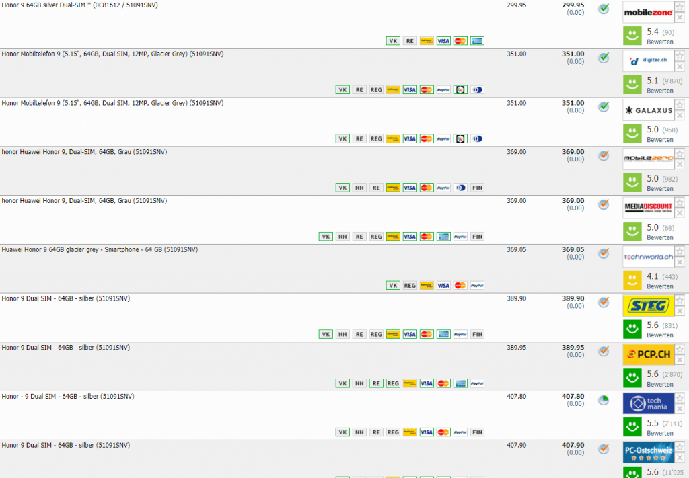Hide digitec.ch offer with the X icon
The width and height of the screenshot is (689, 478).
click(x=680, y=67)
